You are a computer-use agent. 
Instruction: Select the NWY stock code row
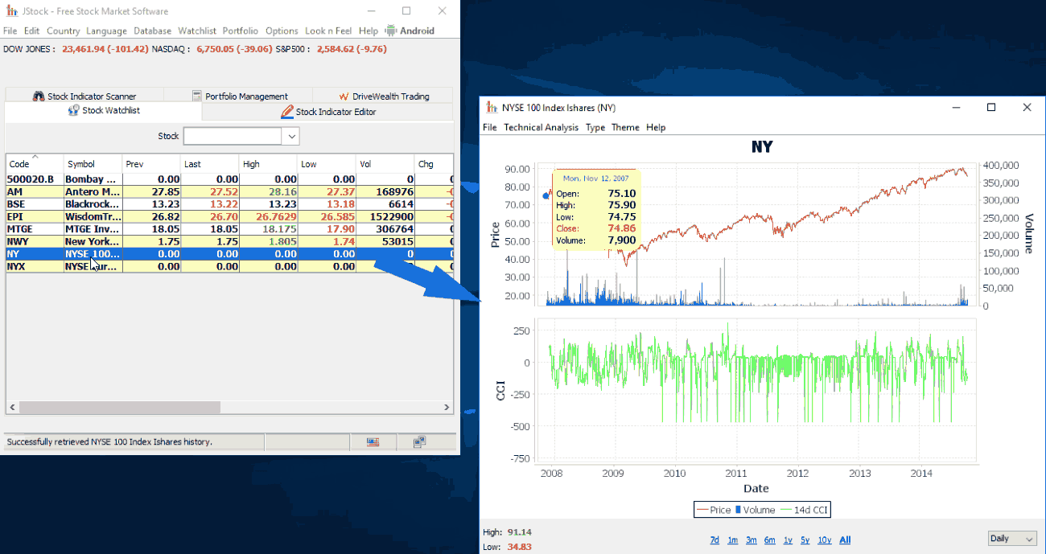point(229,241)
